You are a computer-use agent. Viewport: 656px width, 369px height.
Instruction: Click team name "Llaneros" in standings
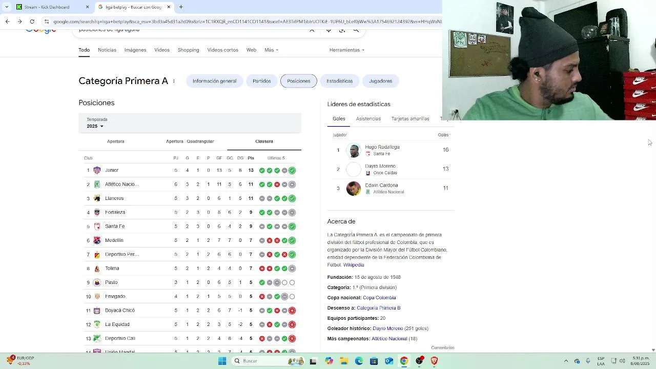point(114,198)
